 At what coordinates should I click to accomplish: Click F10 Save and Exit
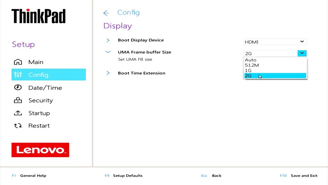tap(299, 176)
